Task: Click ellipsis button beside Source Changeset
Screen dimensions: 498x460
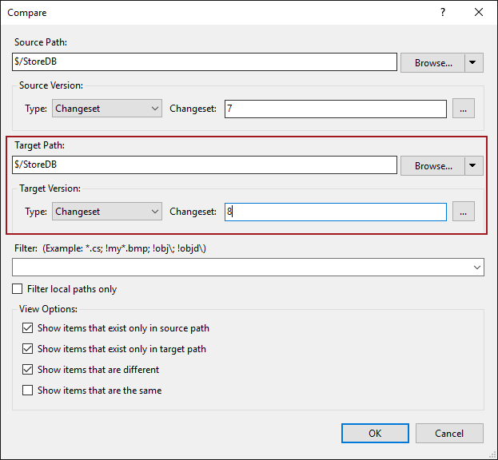Action: [464, 109]
